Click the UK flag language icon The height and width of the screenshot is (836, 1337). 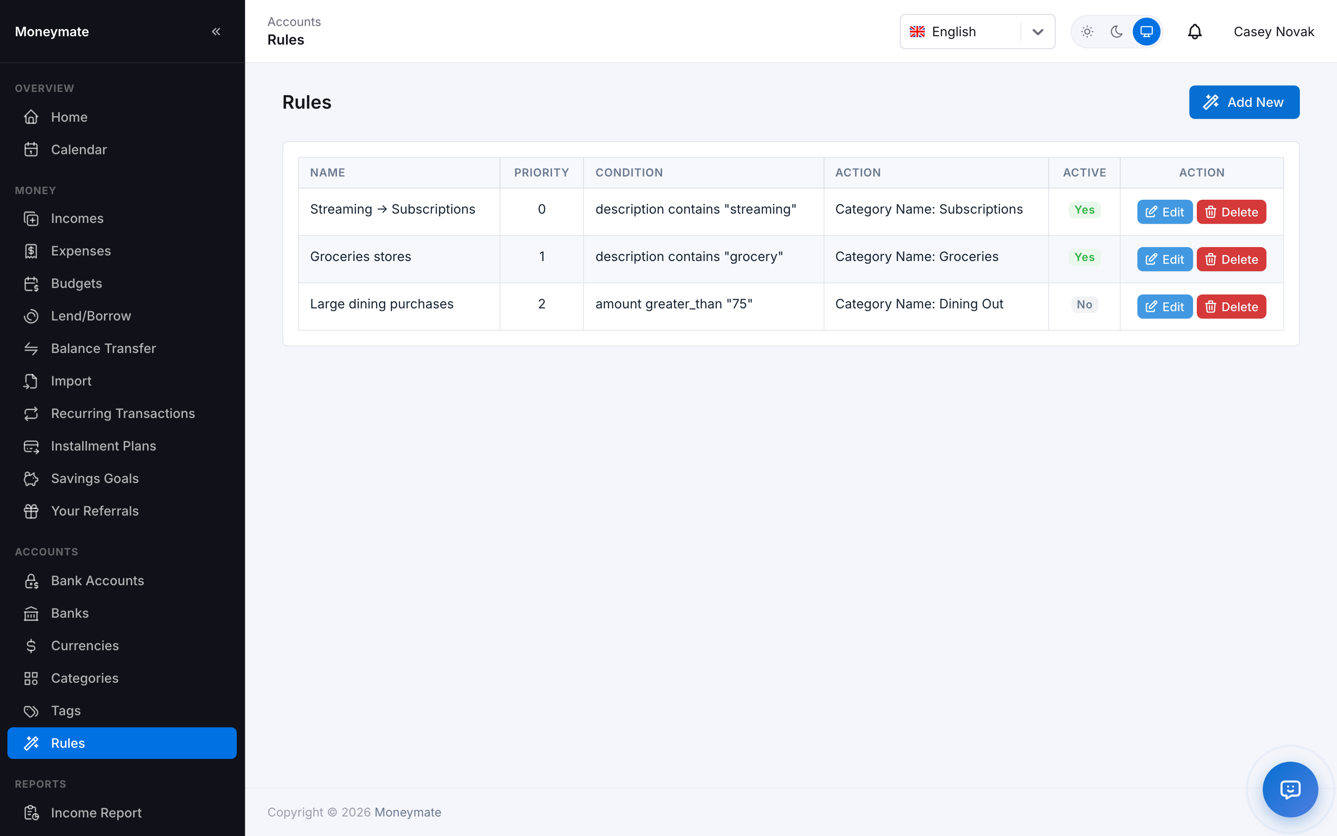(917, 32)
